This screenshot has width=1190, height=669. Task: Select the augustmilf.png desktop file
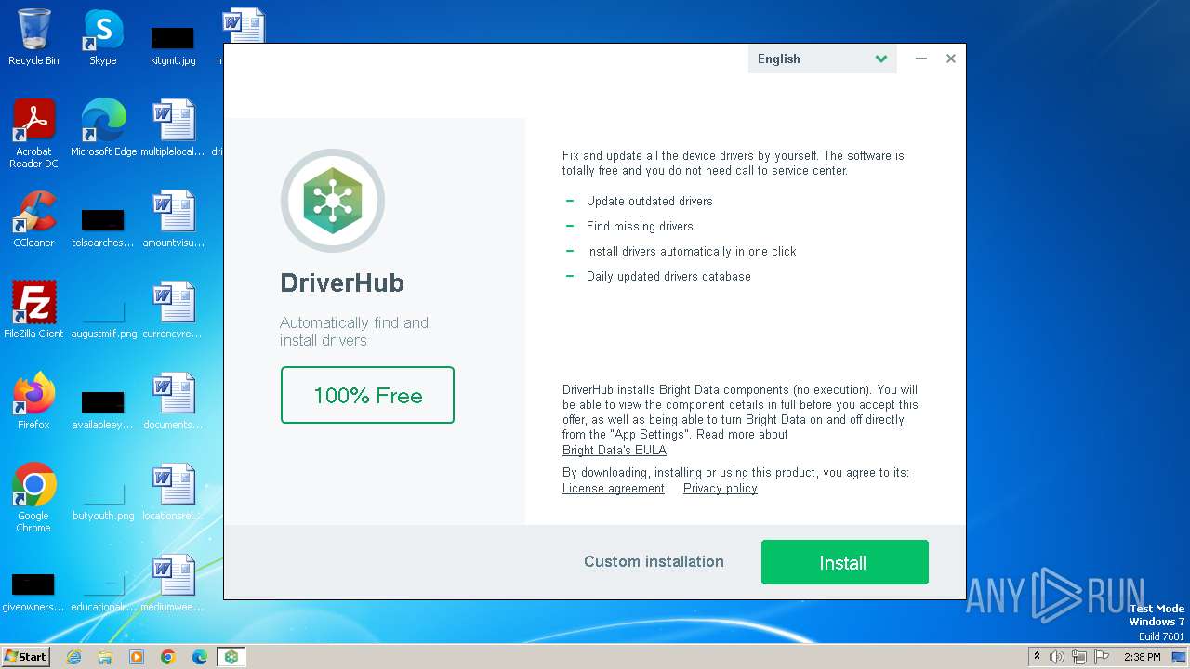click(x=103, y=318)
